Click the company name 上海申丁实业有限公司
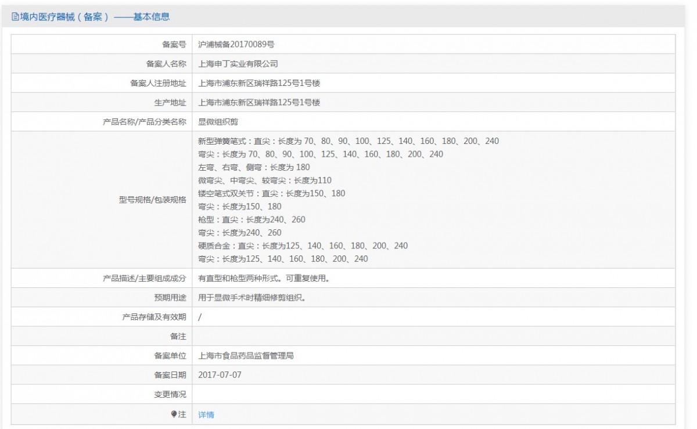The height and width of the screenshot is (429, 697). click(238, 64)
